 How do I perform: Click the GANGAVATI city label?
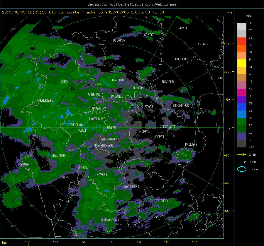[167, 127]
